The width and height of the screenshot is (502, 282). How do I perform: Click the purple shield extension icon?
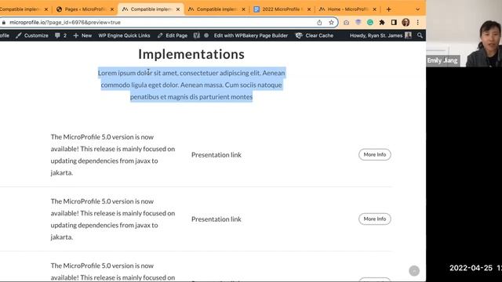pyautogui.click(x=358, y=23)
